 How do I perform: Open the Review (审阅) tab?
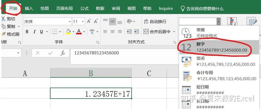point(116,8)
